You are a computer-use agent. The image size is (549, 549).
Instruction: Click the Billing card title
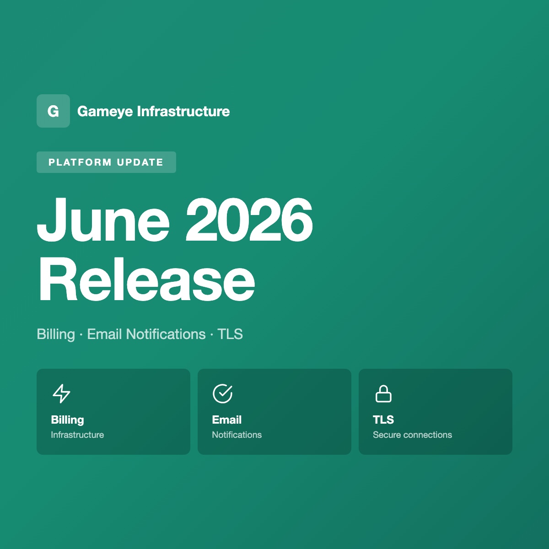point(68,420)
